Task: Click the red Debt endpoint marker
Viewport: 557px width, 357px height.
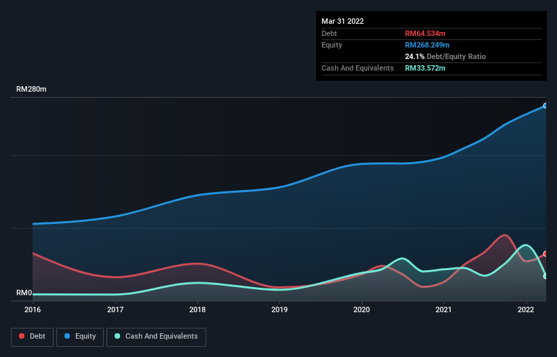Action: (545, 254)
